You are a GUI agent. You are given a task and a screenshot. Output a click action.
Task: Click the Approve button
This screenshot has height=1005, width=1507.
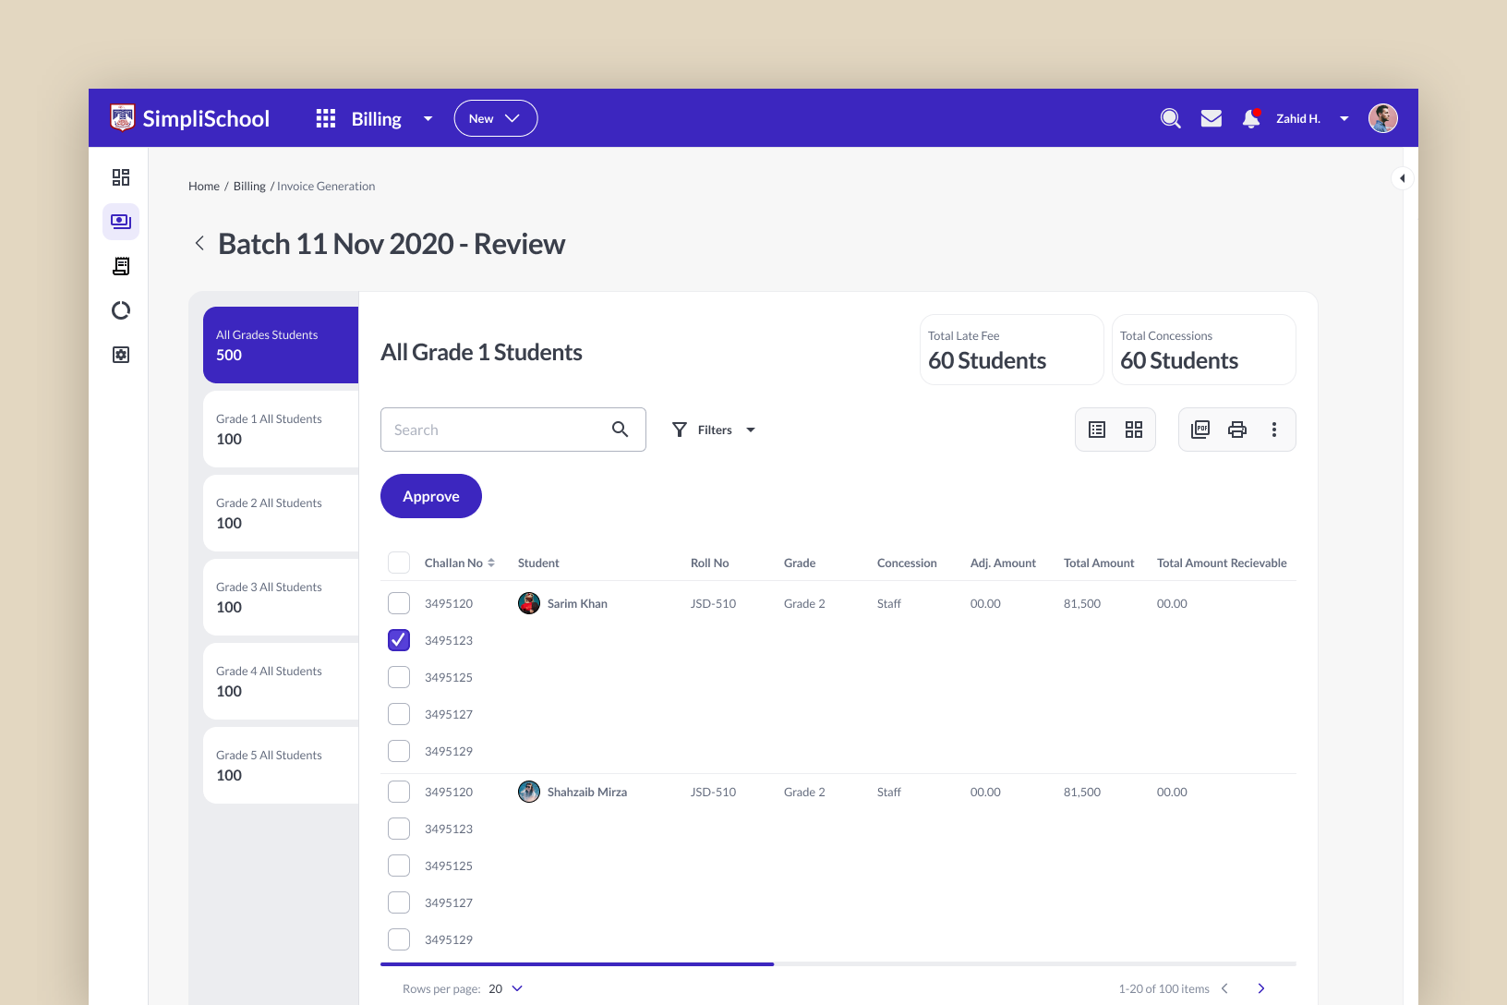tap(431, 496)
